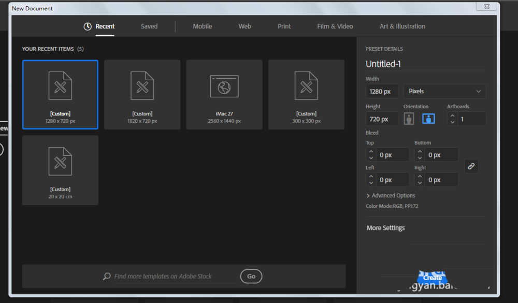This screenshot has height=303, width=518.
Task: Decrease the Left bleed value
Action: tap(371, 183)
